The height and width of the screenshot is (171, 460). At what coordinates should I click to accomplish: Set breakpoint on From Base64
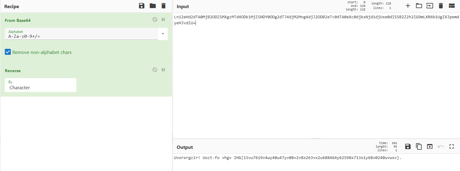click(163, 19)
